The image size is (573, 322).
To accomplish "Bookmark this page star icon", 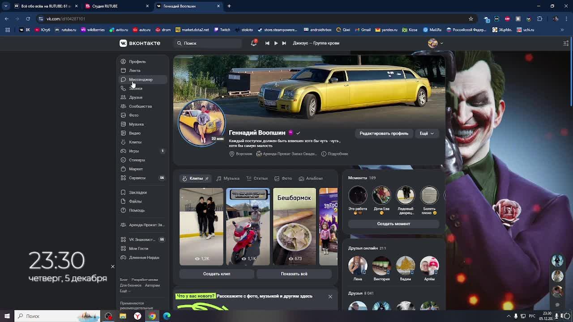I will click(x=471, y=19).
